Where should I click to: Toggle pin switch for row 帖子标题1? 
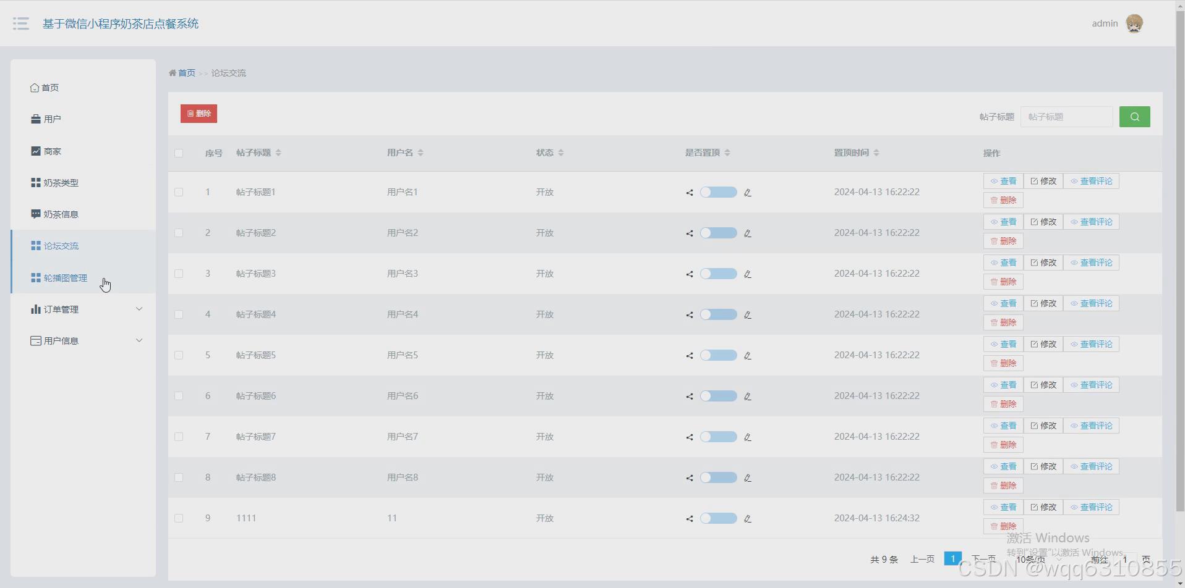[718, 192]
